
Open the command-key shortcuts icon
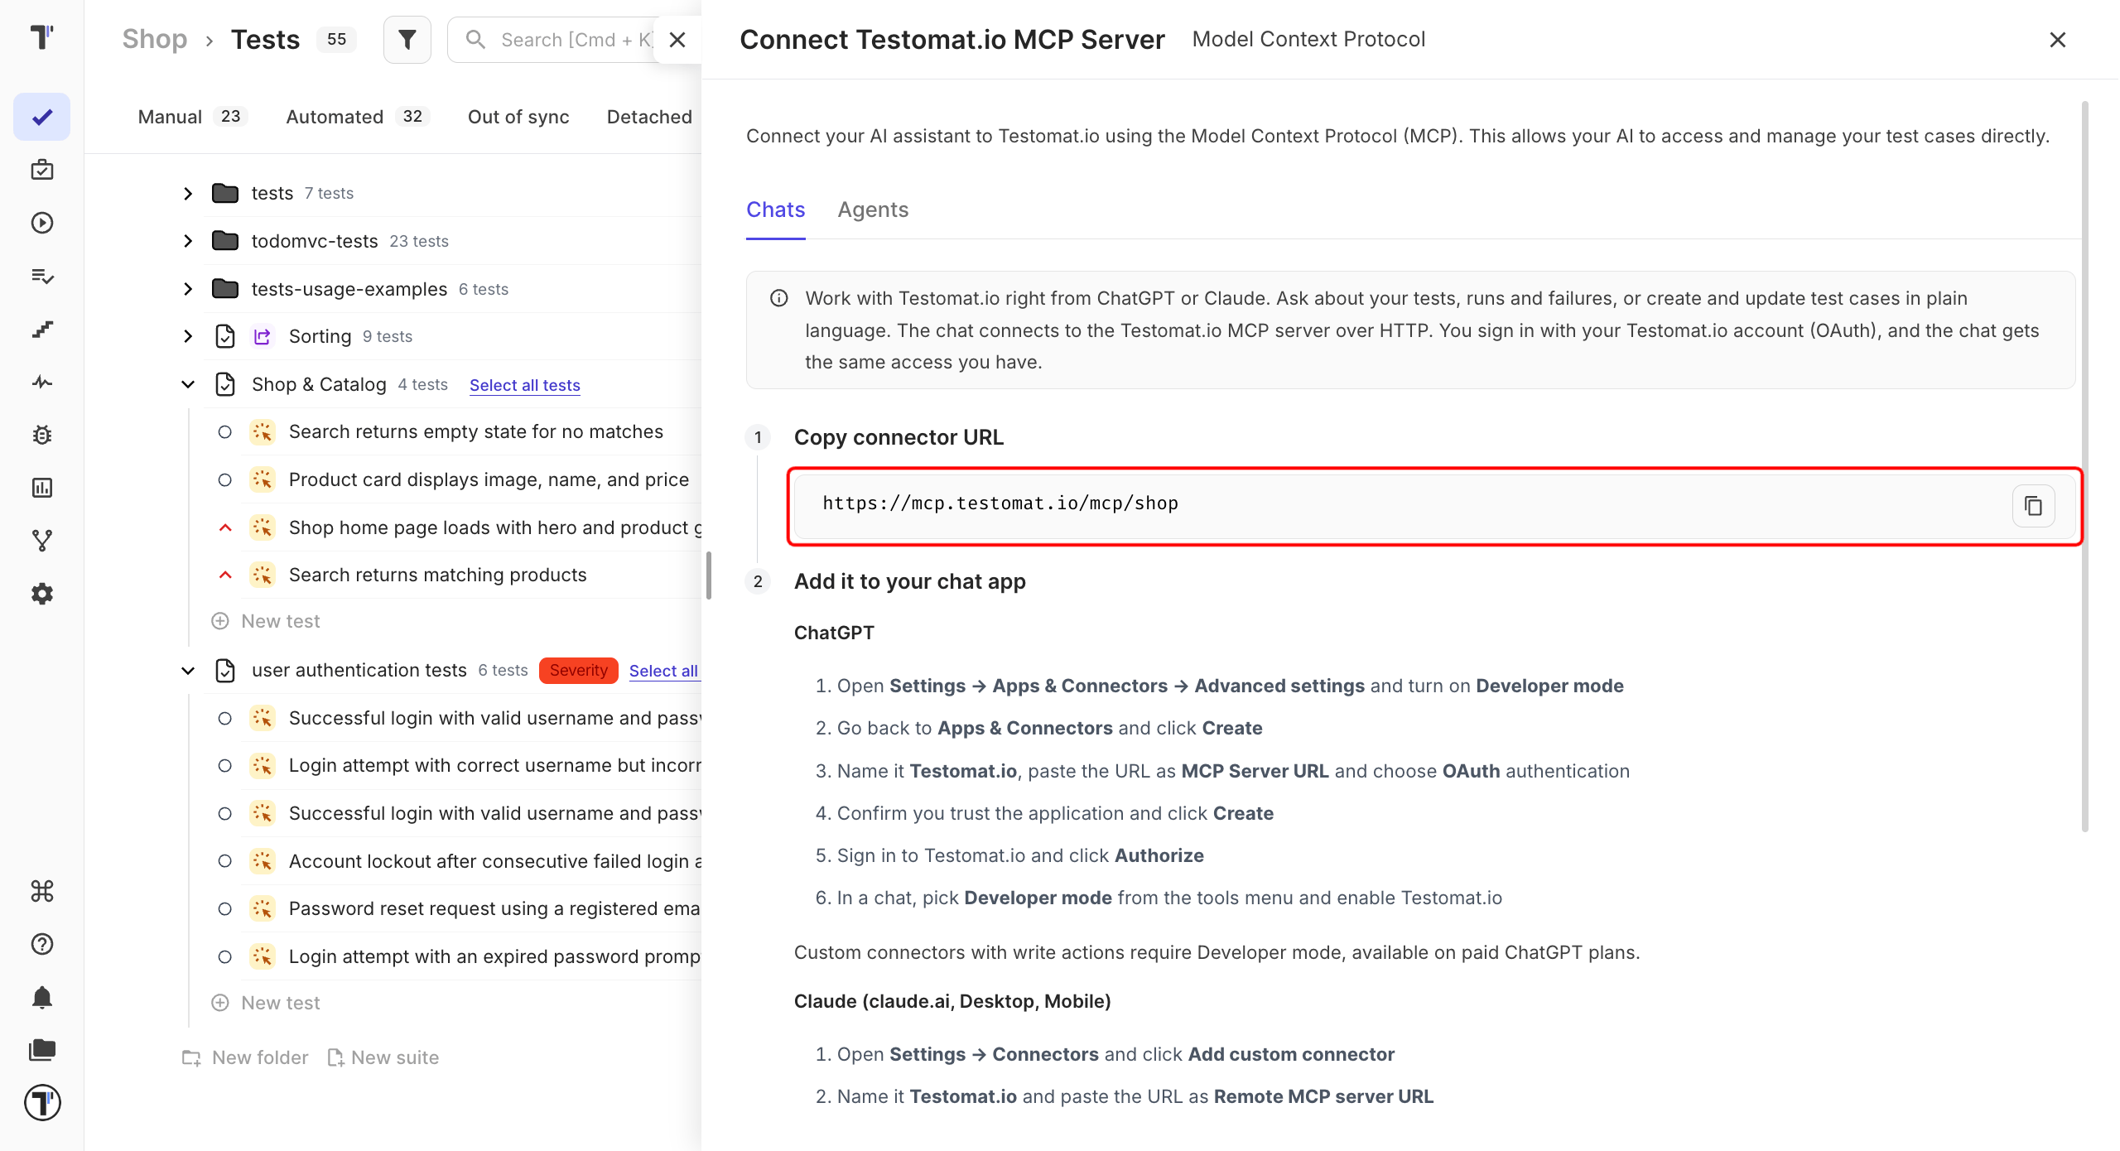42,891
